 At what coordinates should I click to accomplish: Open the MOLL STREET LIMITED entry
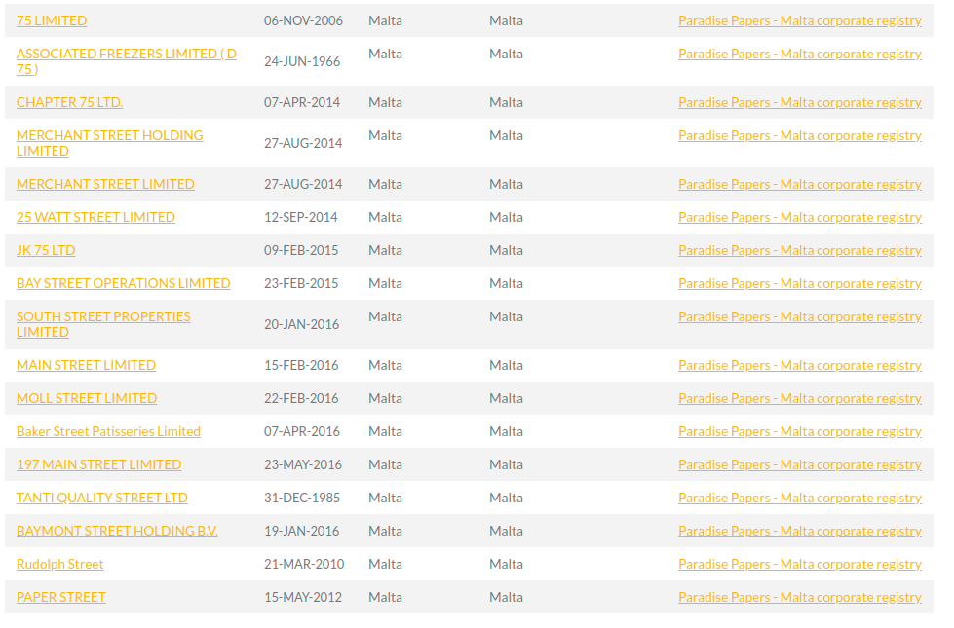click(87, 398)
